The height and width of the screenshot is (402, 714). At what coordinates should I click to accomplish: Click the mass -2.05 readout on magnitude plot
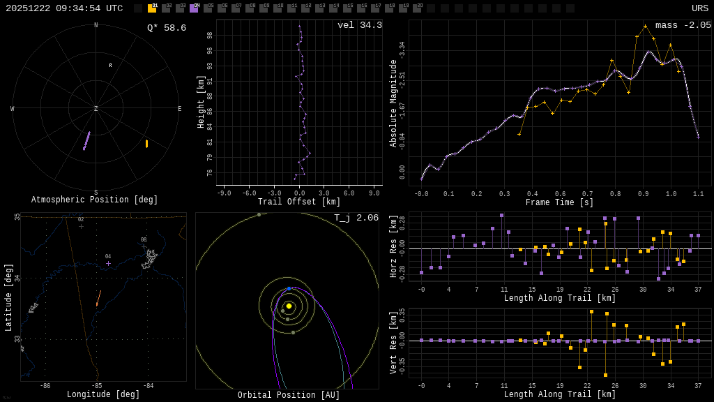(x=683, y=25)
